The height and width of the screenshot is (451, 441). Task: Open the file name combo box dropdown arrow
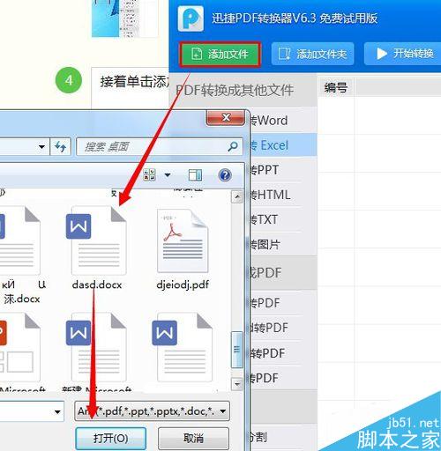pyautogui.click(x=57, y=411)
